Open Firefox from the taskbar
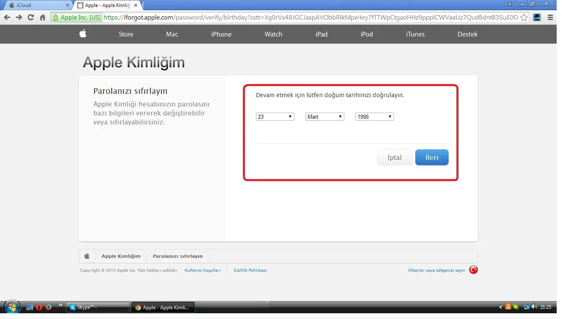 point(48,307)
